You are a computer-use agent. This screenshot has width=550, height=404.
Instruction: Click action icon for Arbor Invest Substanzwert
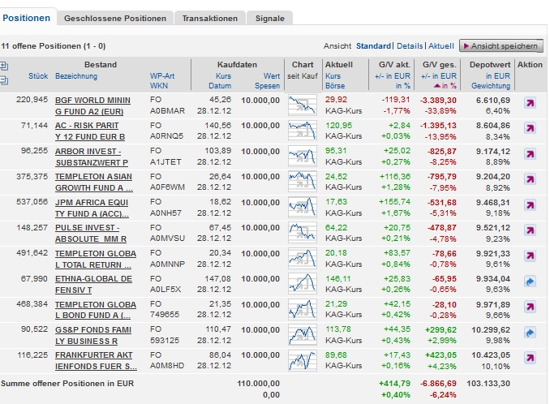coord(530,154)
